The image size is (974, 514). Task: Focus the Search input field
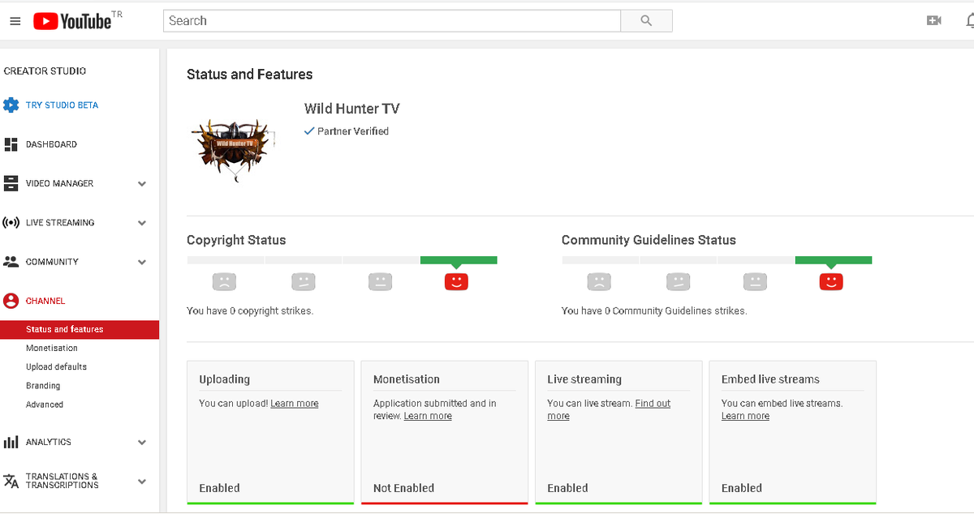point(392,21)
